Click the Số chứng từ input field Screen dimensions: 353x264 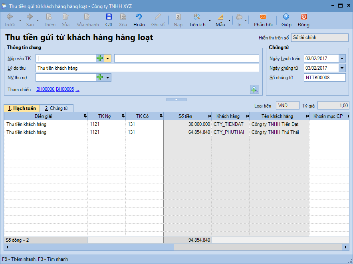325,78
